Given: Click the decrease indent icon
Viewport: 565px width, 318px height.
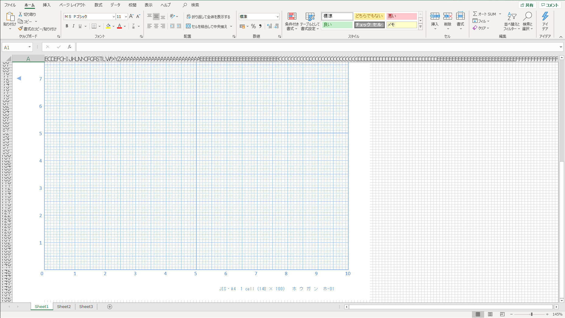Looking at the screenshot, I should (x=172, y=26).
